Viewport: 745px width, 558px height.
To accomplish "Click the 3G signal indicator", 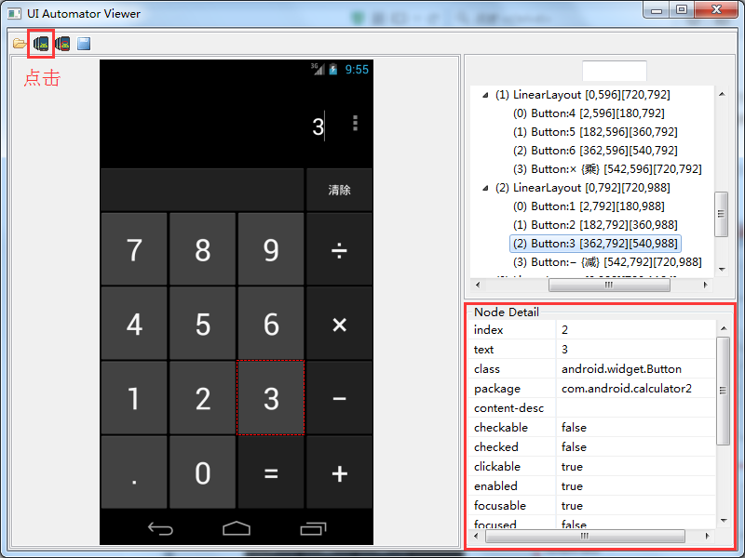I will (x=318, y=69).
